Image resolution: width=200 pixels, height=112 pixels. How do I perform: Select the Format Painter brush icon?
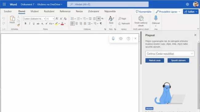[x=18, y=25]
